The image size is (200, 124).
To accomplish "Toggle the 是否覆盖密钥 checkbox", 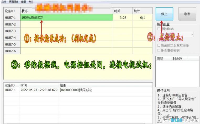I will click(159, 50).
